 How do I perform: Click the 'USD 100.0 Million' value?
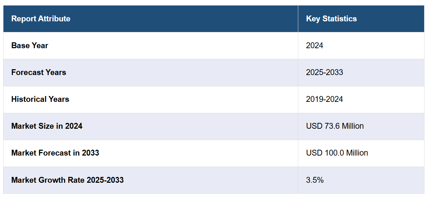pos(337,153)
